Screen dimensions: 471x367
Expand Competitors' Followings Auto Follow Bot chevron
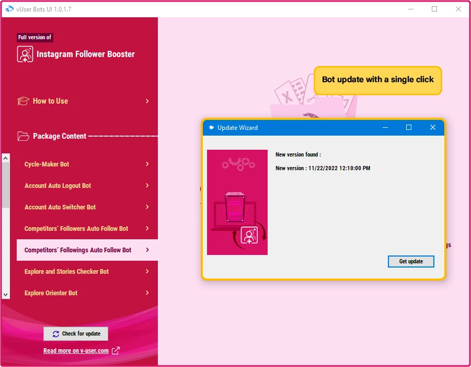click(x=147, y=250)
